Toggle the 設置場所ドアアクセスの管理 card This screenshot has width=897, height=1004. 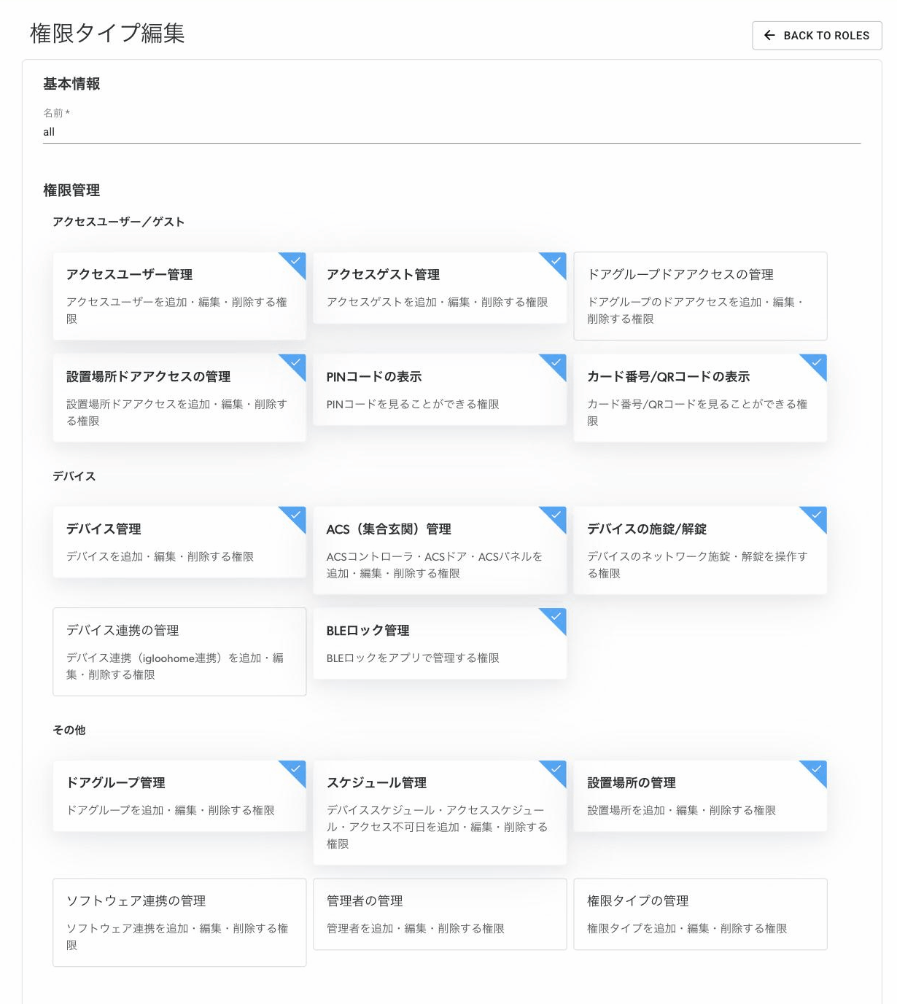click(179, 398)
